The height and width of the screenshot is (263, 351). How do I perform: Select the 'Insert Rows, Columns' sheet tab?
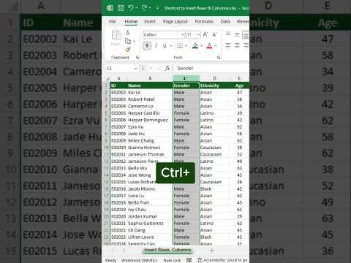(167, 250)
